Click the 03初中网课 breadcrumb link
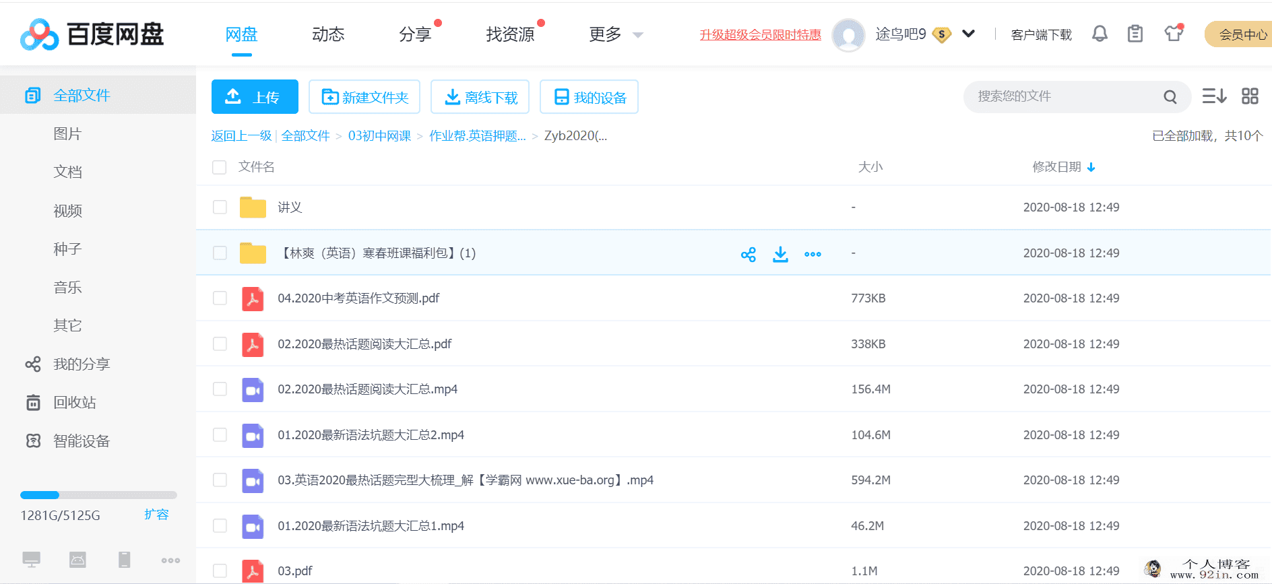Screen dimensions: 1272x584 click(379, 135)
